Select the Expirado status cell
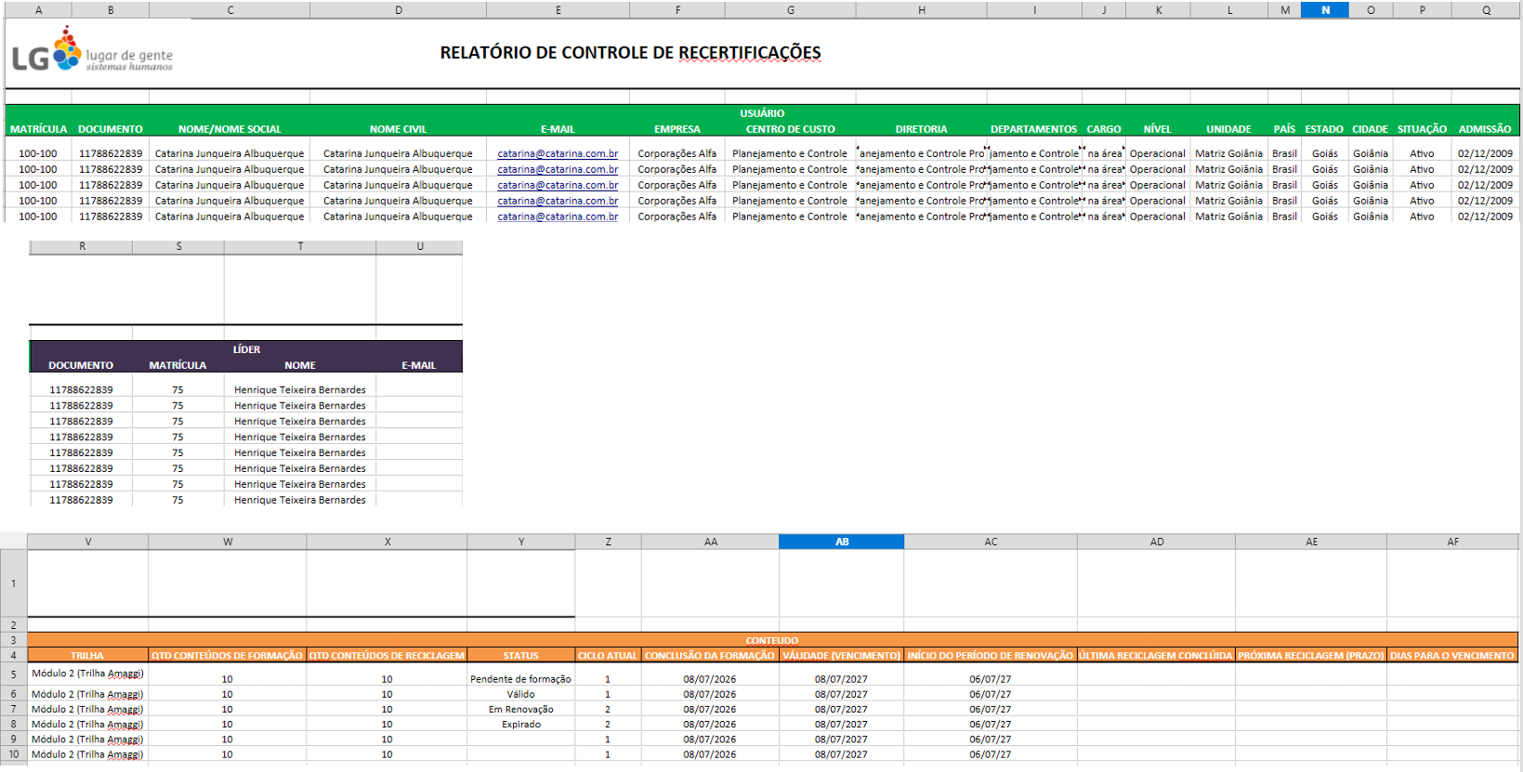1523x772 pixels. [521, 724]
